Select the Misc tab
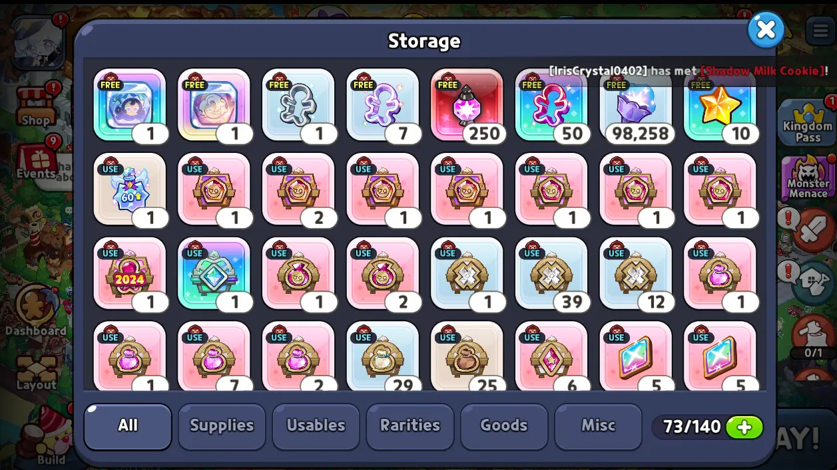The image size is (837, 470). pos(598,426)
